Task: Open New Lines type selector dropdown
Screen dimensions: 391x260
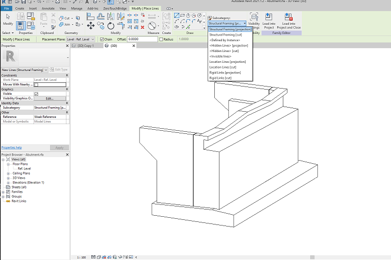Action: pos(24,70)
